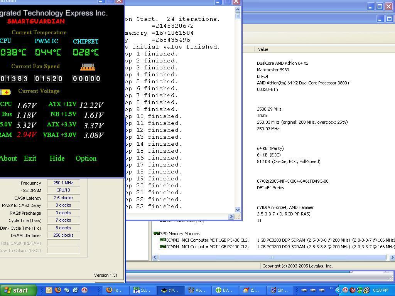Click the red RAM voltage 2.94V
The width and height of the screenshot is (395, 296).
[27, 135]
